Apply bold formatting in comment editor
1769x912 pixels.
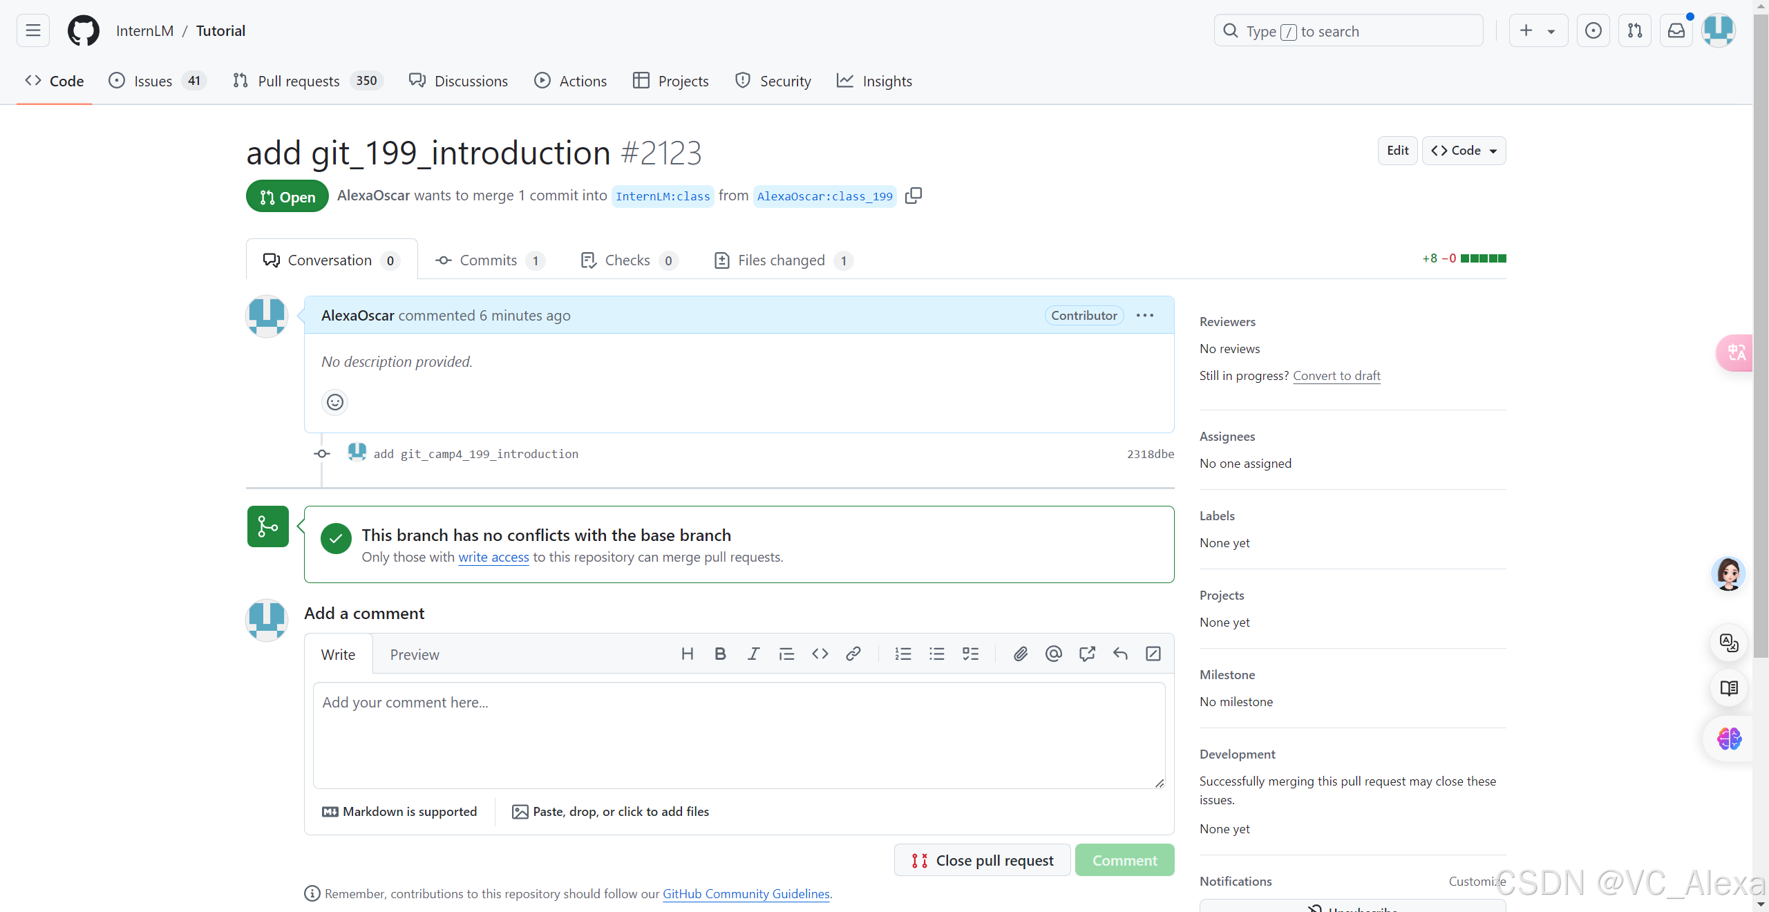click(720, 654)
